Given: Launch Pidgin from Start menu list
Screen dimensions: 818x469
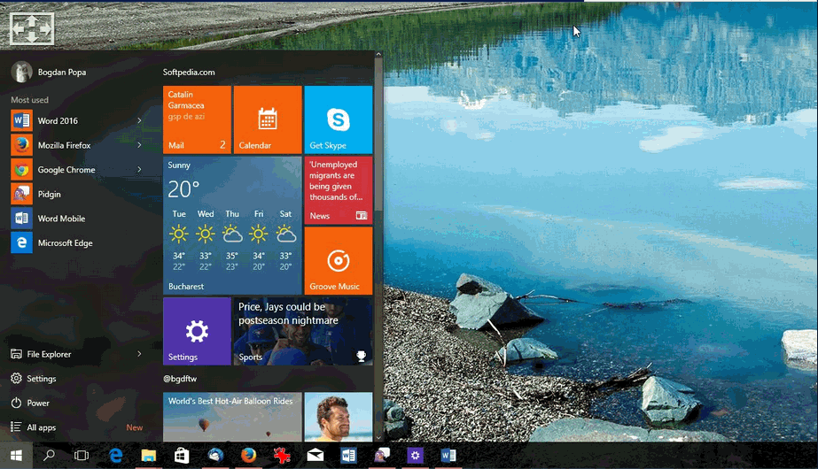Looking at the screenshot, I should point(75,194).
